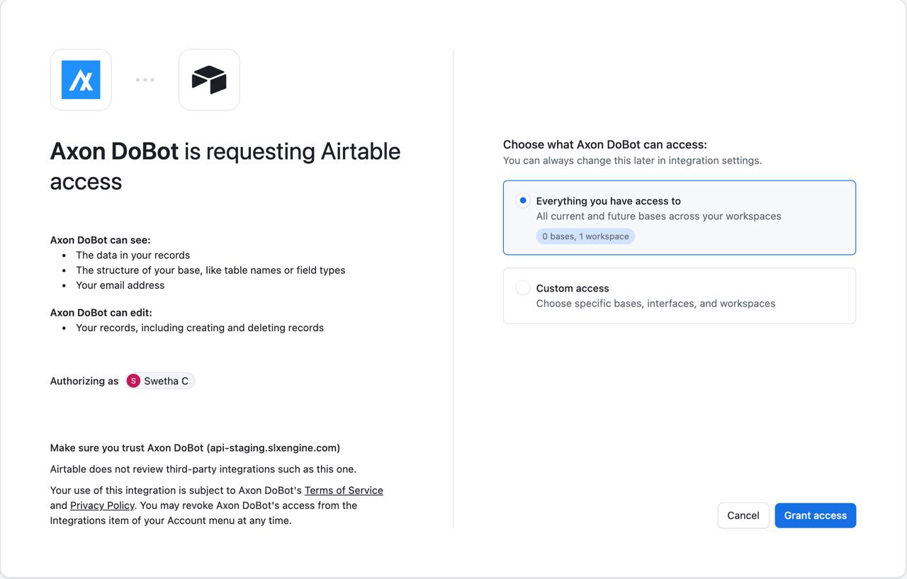Viewport: 907px width, 579px height.
Task: Click the table names or field types bullet
Action: pyautogui.click(x=210, y=270)
